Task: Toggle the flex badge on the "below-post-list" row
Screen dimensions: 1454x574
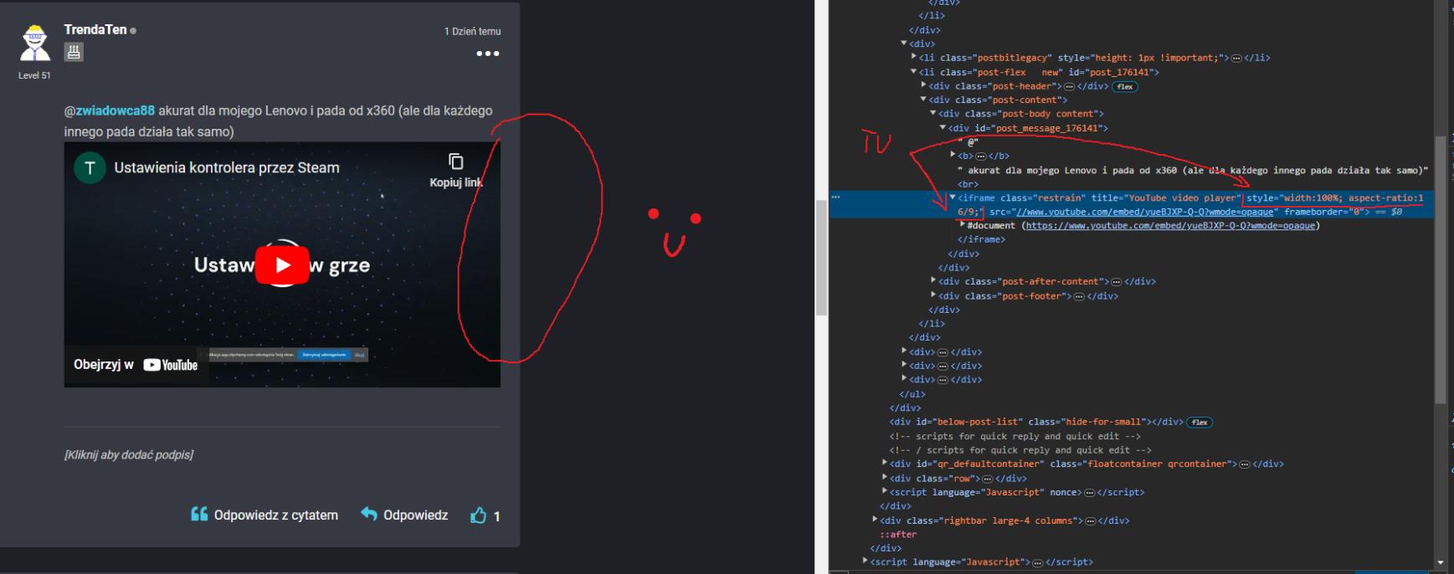Action: [x=1200, y=422]
